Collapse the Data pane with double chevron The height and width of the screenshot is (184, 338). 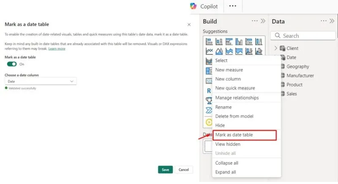click(x=332, y=21)
